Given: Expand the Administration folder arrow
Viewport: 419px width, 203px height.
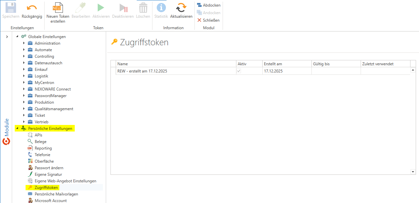Looking at the screenshot, I should (24, 43).
